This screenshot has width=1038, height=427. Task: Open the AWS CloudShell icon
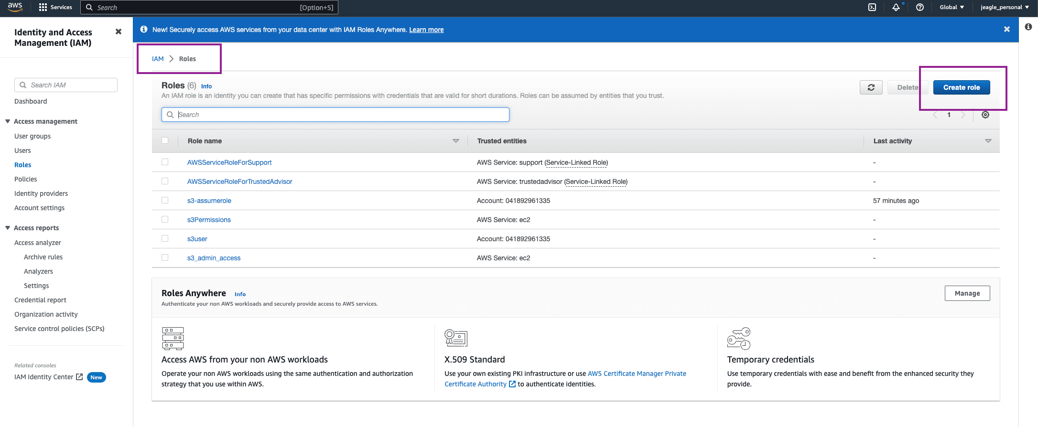(x=872, y=7)
